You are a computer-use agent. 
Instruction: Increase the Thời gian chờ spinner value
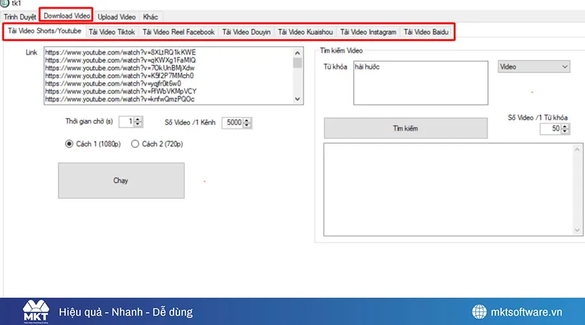coord(138,119)
